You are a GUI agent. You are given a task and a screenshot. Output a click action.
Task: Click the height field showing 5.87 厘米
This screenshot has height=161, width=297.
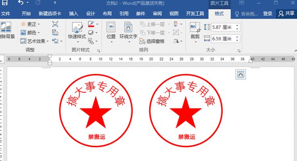point(223,27)
